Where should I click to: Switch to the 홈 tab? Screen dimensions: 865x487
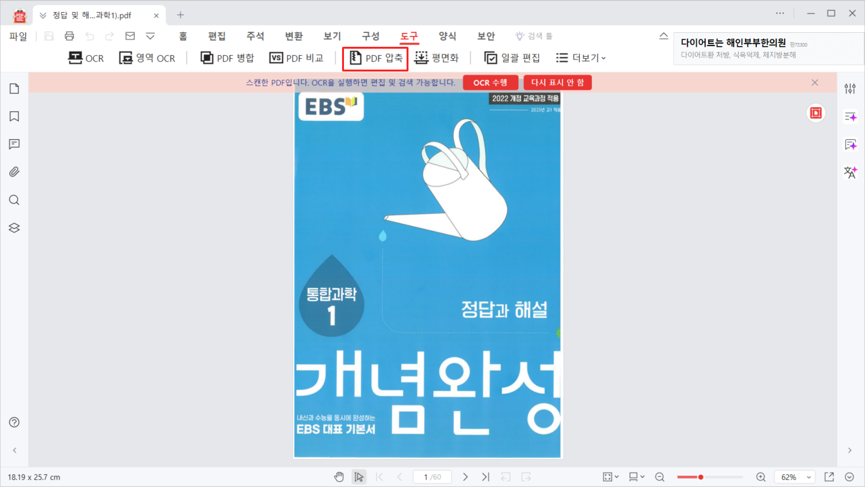tap(183, 36)
